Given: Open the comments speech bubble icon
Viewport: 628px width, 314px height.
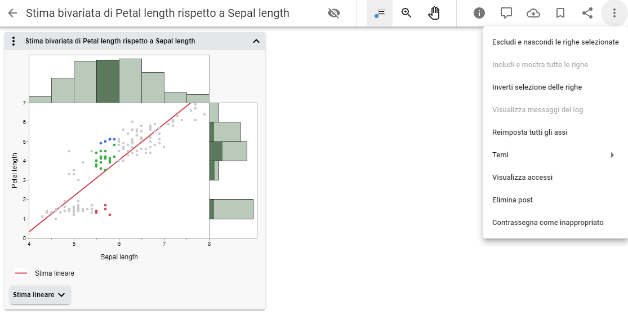Looking at the screenshot, I should click(x=506, y=13).
